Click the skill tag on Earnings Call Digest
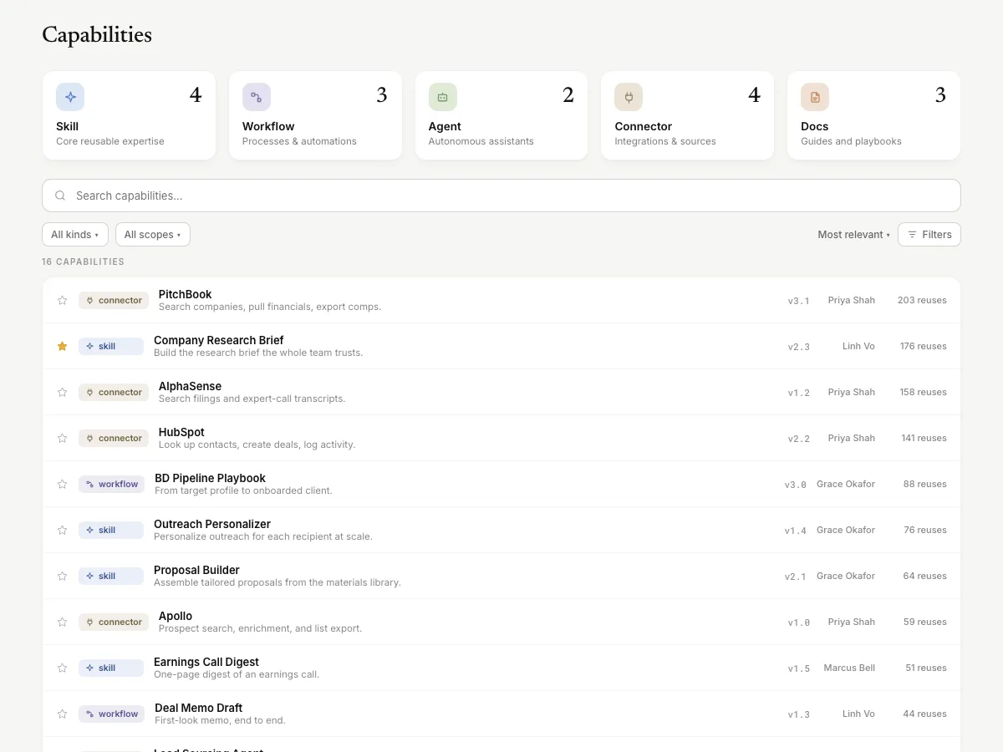 [111, 668]
